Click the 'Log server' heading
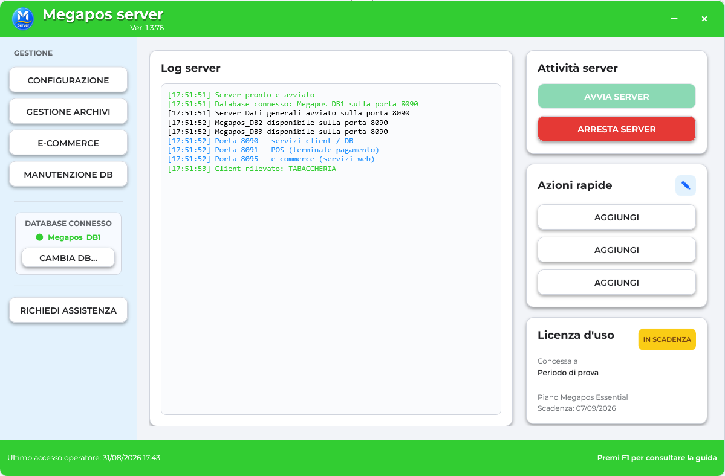The image size is (725, 476). [190, 68]
